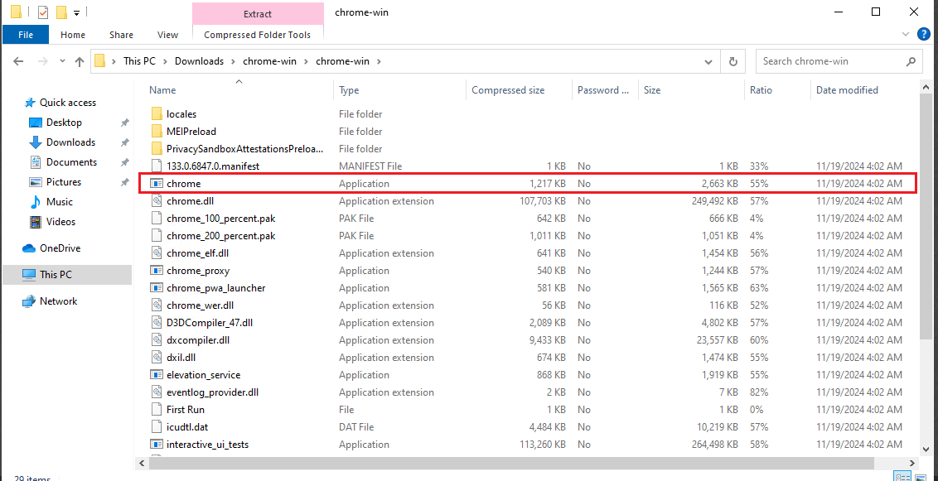Switch to the View tab
The width and height of the screenshot is (938, 481).
[167, 35]
